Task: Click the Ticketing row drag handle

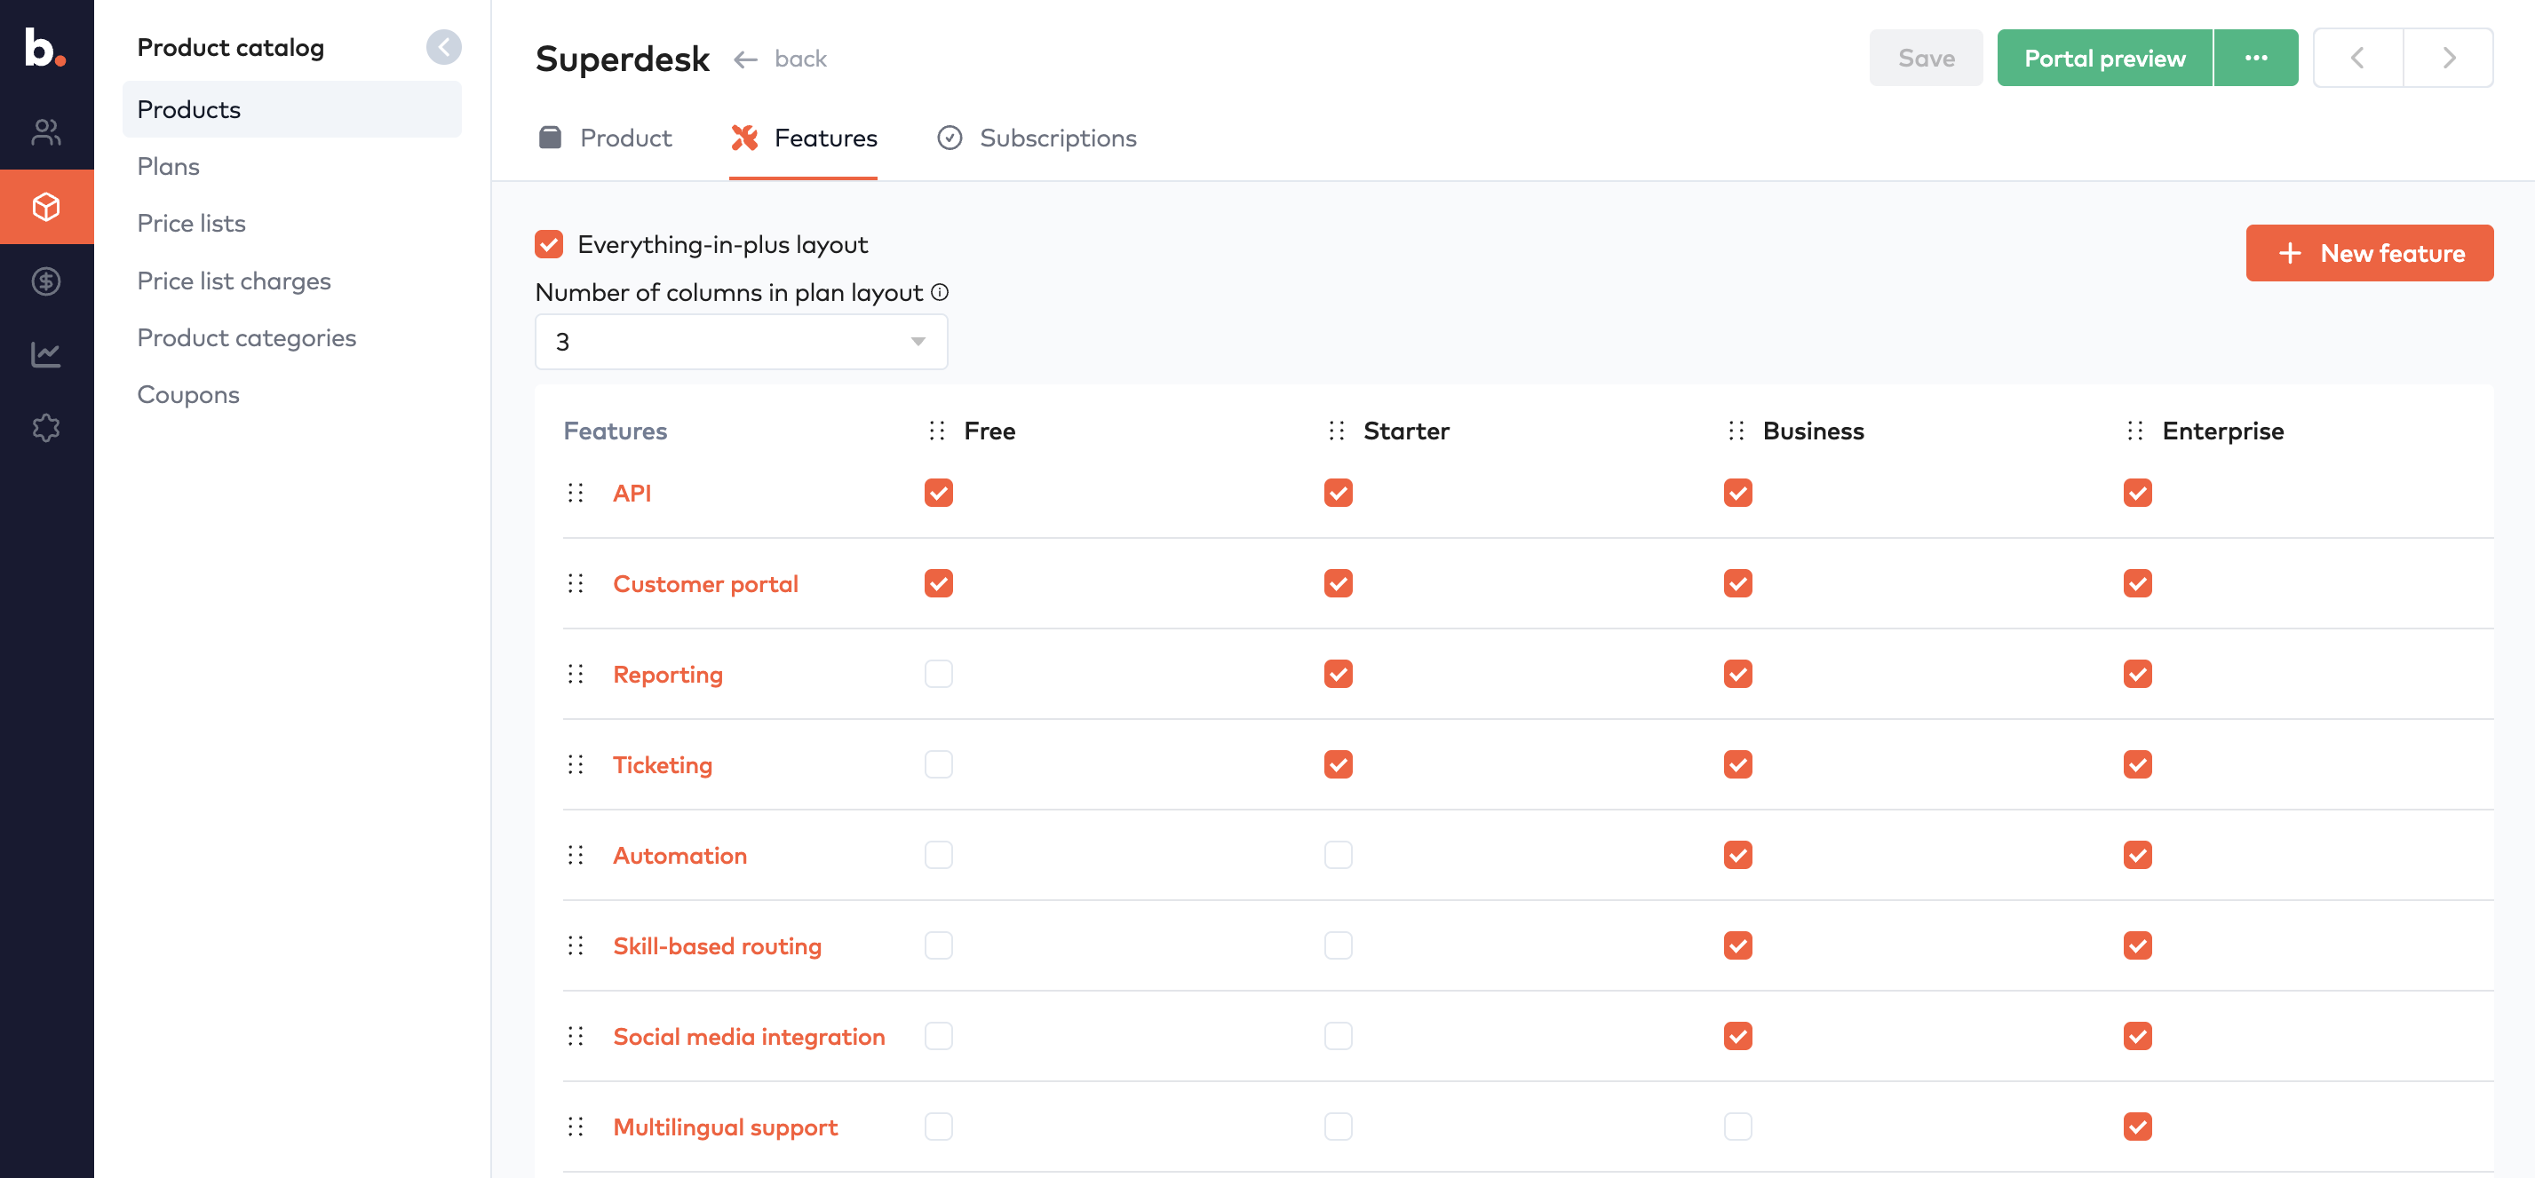Action: (576, 764)
